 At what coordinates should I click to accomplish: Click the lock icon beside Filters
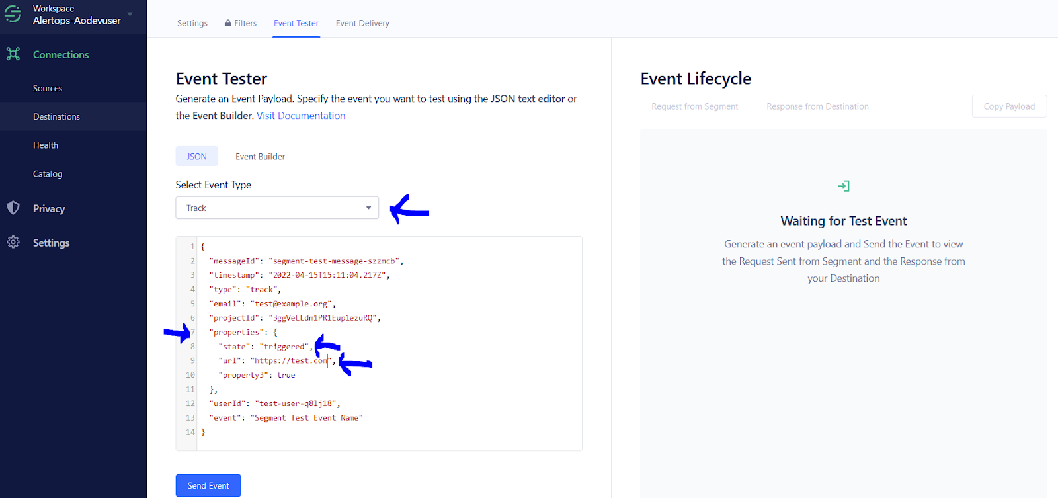228,23
